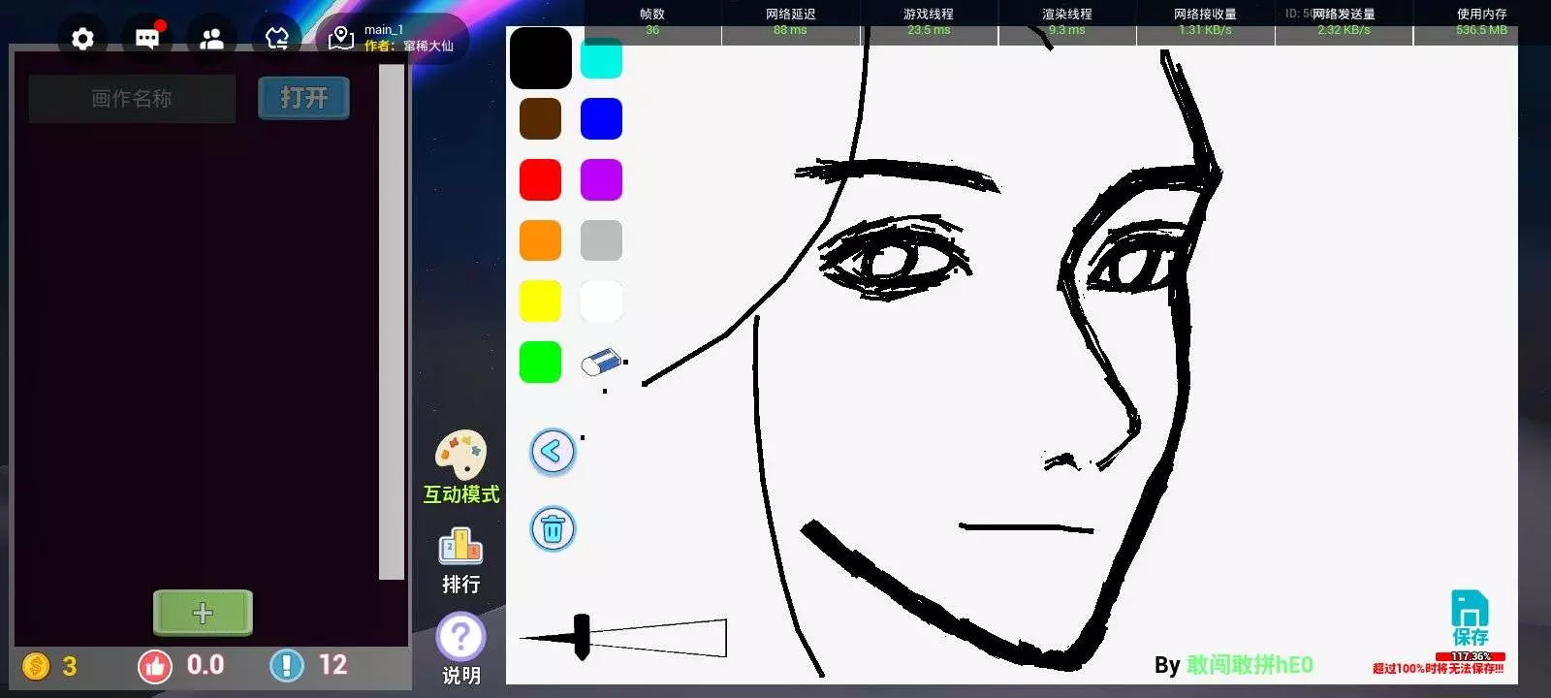This screenshot has height=698, width=1551.
Task: Pick the brown color swatch
Action: pyautogui.click(x=540, y=119)
